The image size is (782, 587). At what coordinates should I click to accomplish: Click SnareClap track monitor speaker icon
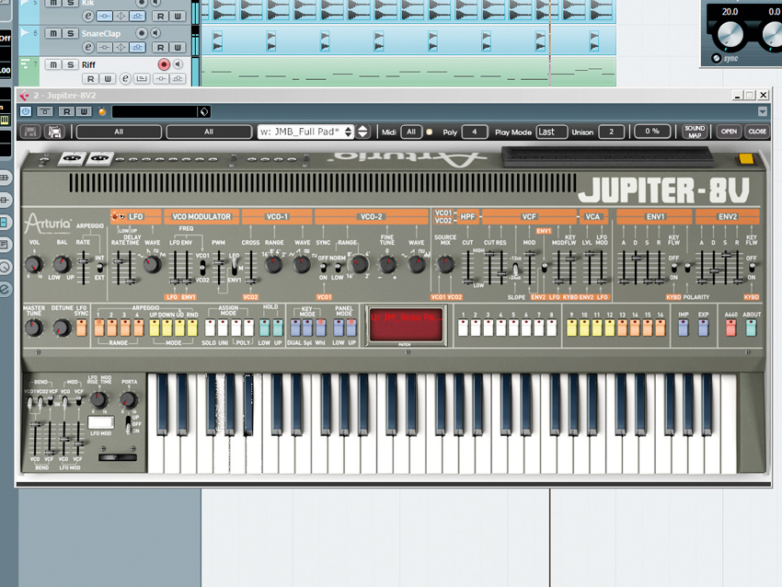(156, 33)
